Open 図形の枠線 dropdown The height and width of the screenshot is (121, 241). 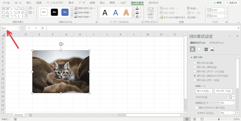coord(83,12)
